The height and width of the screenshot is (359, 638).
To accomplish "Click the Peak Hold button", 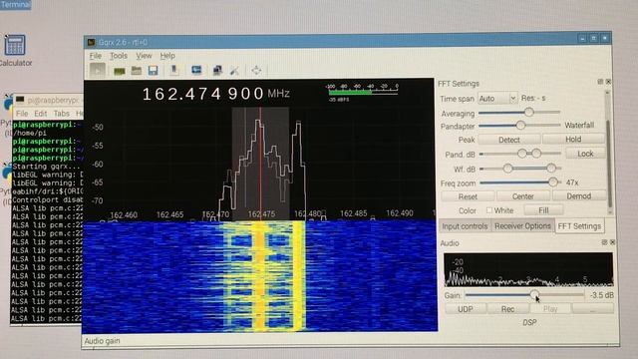I will (x=573, y=140).
